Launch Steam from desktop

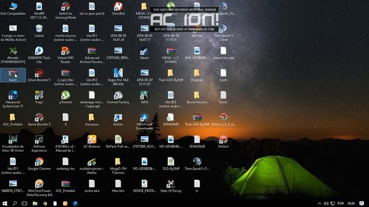pyautogui.click(x=144, y=53)
